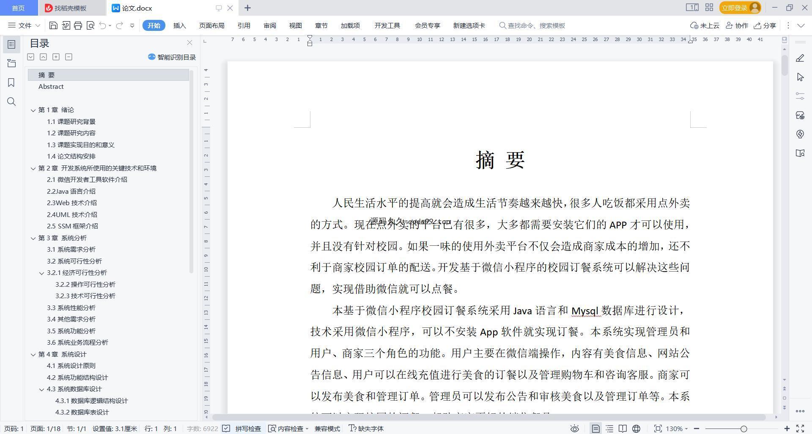Switch to web layout view icon
This screenshot has width=812, height=434.
click(636, 429)
